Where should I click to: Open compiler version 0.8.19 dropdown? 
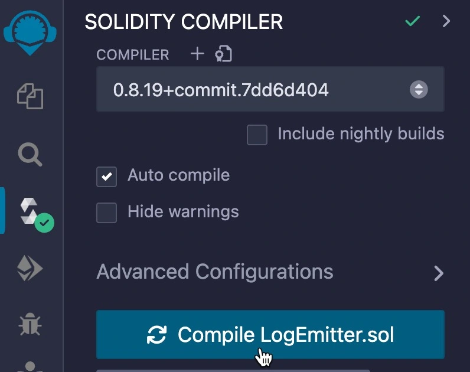tap(270, 90)
